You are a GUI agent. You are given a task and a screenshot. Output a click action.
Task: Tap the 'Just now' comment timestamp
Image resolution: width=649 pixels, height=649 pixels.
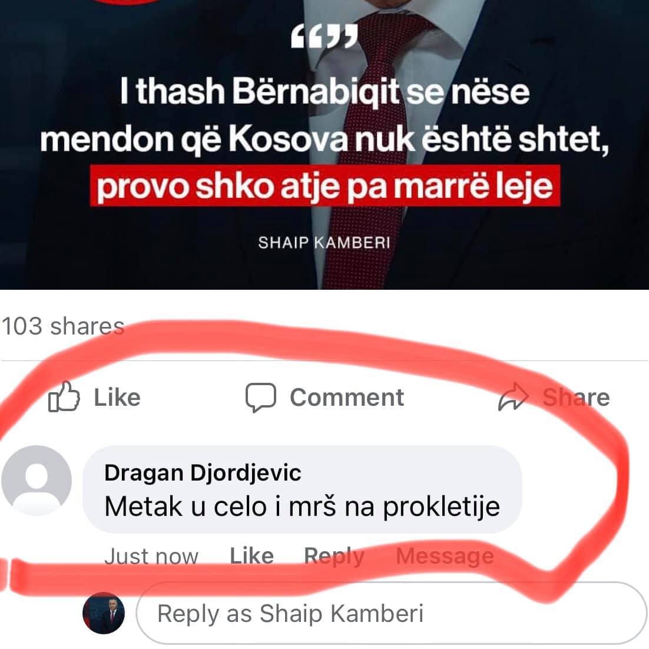click(151, 557)
